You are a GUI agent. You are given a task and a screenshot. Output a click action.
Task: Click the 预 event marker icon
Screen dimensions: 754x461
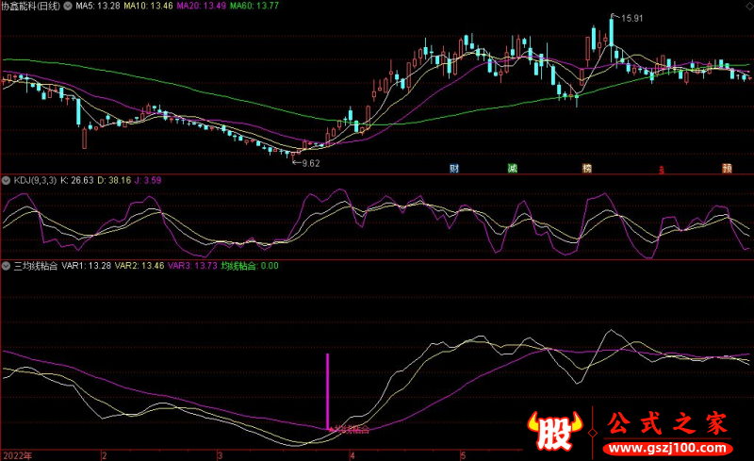click(728, 169)
